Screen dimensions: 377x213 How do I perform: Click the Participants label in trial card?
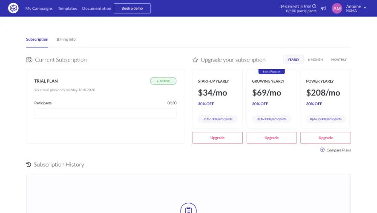pos(43,103)
